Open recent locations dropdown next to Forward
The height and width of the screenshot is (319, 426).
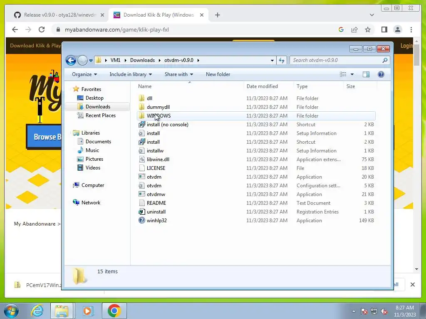[x=91, y=61]
